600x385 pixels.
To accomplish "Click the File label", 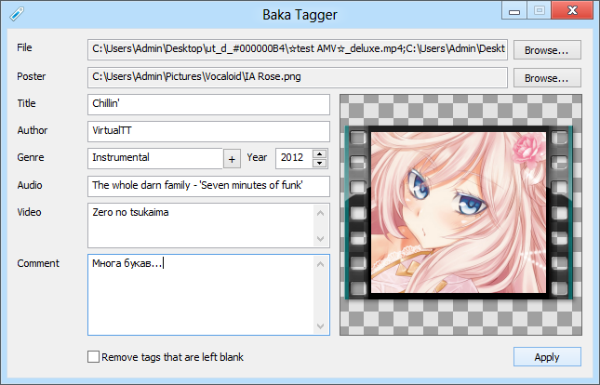I will 24,47.
